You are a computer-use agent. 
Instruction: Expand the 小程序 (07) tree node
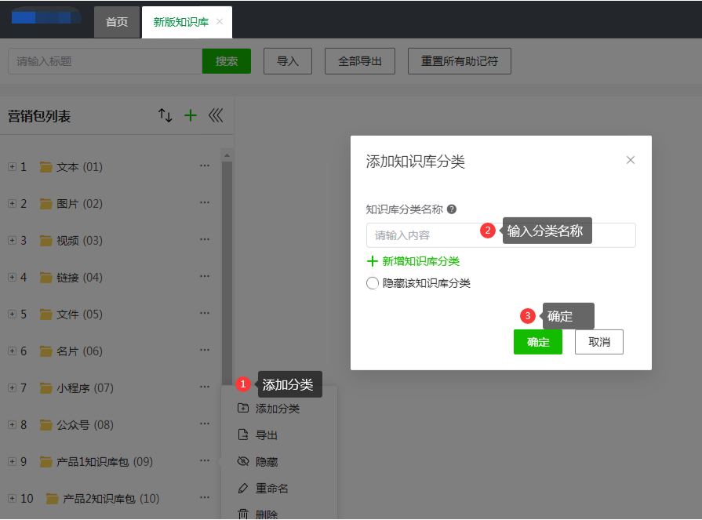click(x=12, y=387)
